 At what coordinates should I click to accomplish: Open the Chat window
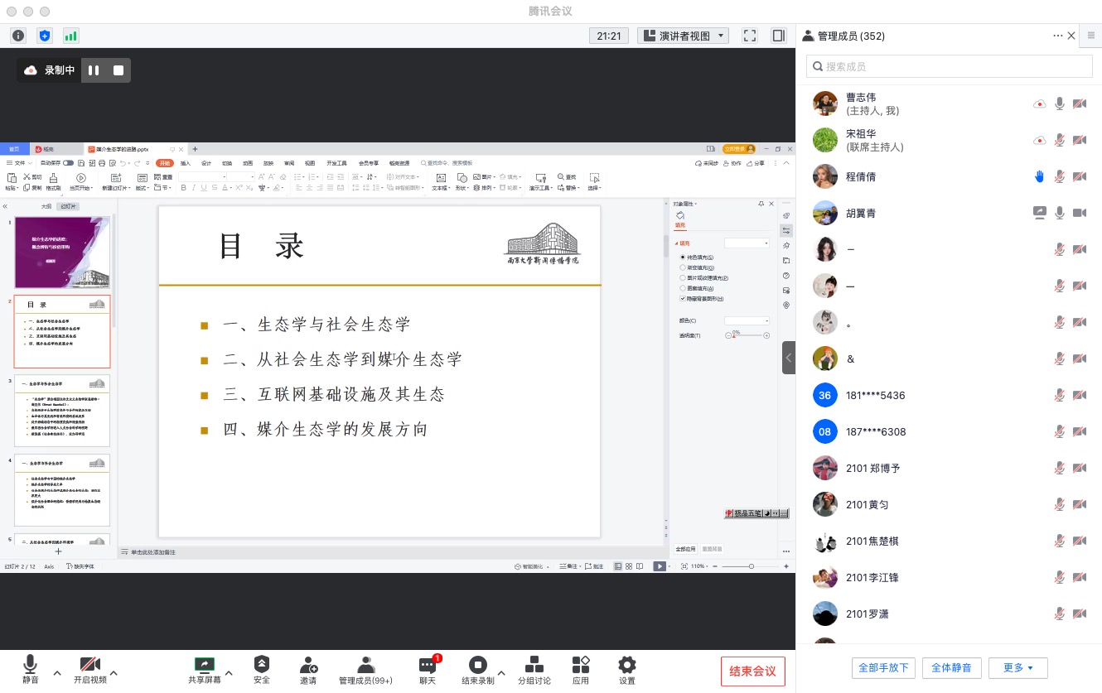428,669
